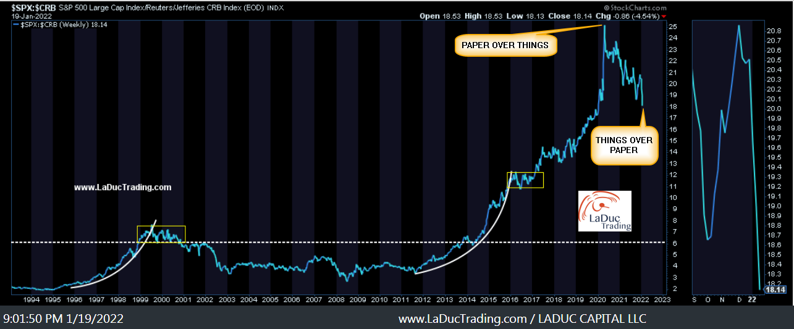Click the 9 value on the main price axis
The width and height of the screenshot is (794, 329).
coord(675,209)
